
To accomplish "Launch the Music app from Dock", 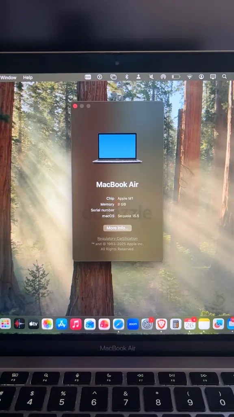I will point(76,324).
